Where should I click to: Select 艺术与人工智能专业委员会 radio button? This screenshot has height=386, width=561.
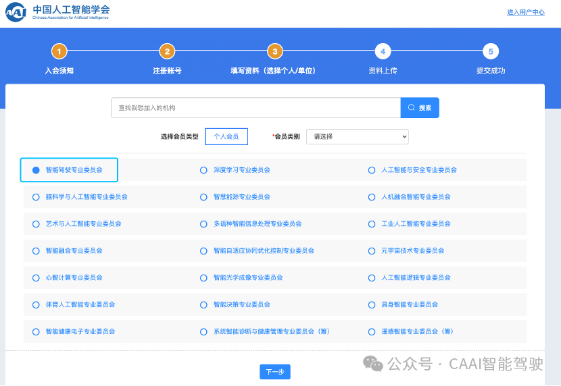[36, 224]
